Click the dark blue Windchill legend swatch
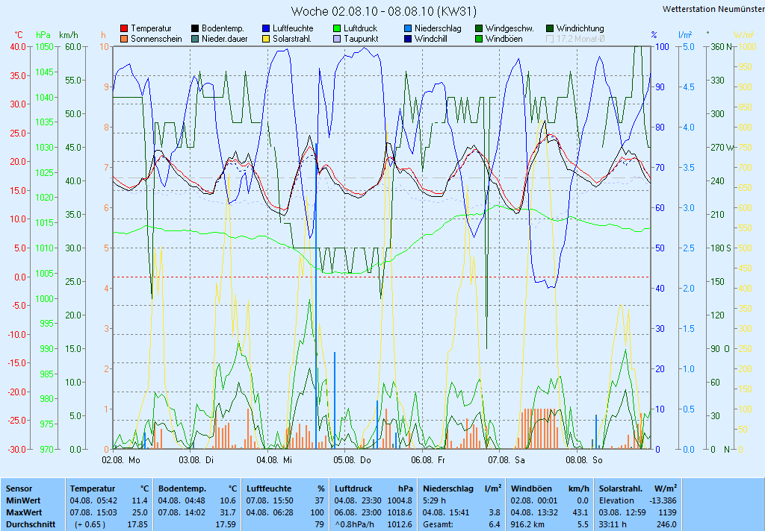Image resolution: width=765 pixels, height=531 pixels. pos(408,39)
